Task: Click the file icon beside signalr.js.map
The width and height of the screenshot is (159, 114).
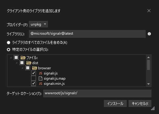Action: tap(41, 78)
